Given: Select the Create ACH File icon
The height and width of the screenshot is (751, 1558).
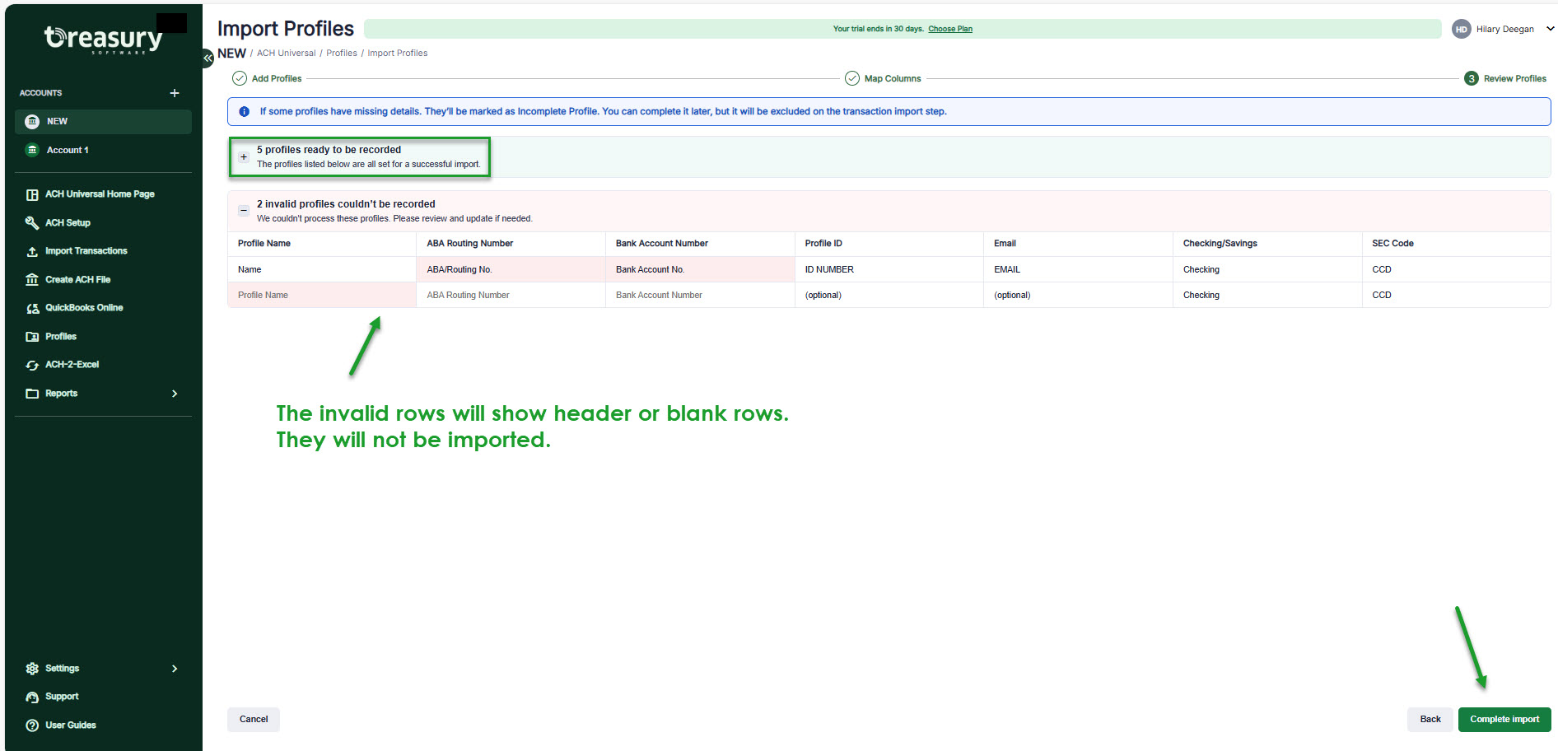Looking at the screenshot, I should pos(32,279).
